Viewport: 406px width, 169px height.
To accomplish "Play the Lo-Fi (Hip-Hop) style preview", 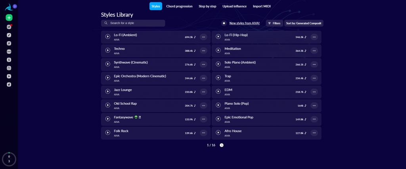I will click(218, 37).
